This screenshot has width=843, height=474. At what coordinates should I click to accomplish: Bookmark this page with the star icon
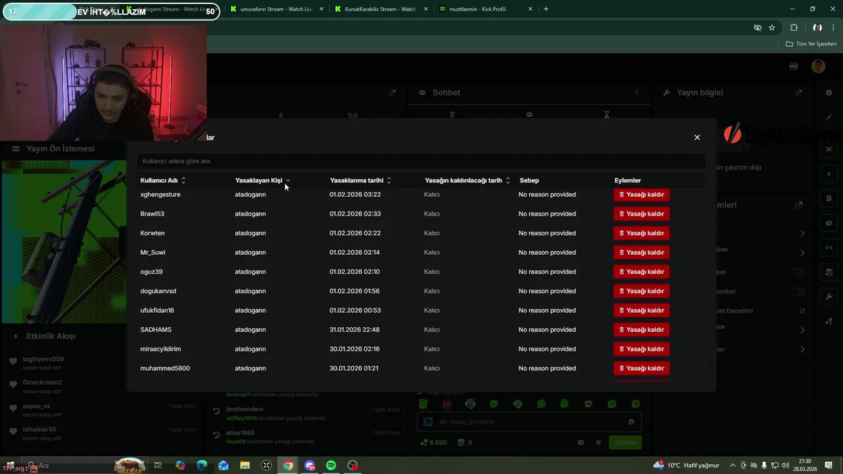[772, 28]
